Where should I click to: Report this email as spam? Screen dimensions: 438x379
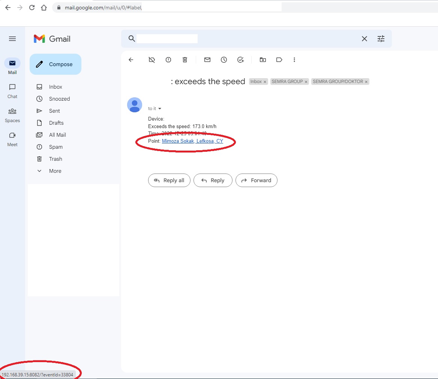coord(168,60)
